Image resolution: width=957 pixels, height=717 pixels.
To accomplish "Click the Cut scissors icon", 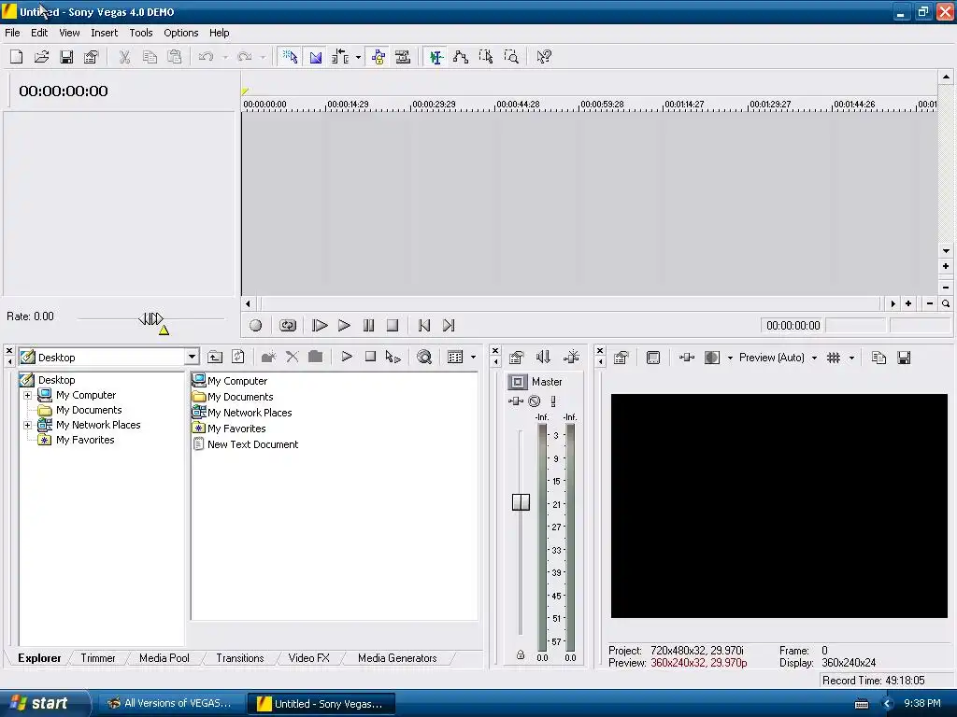I will tap(124, 57).
